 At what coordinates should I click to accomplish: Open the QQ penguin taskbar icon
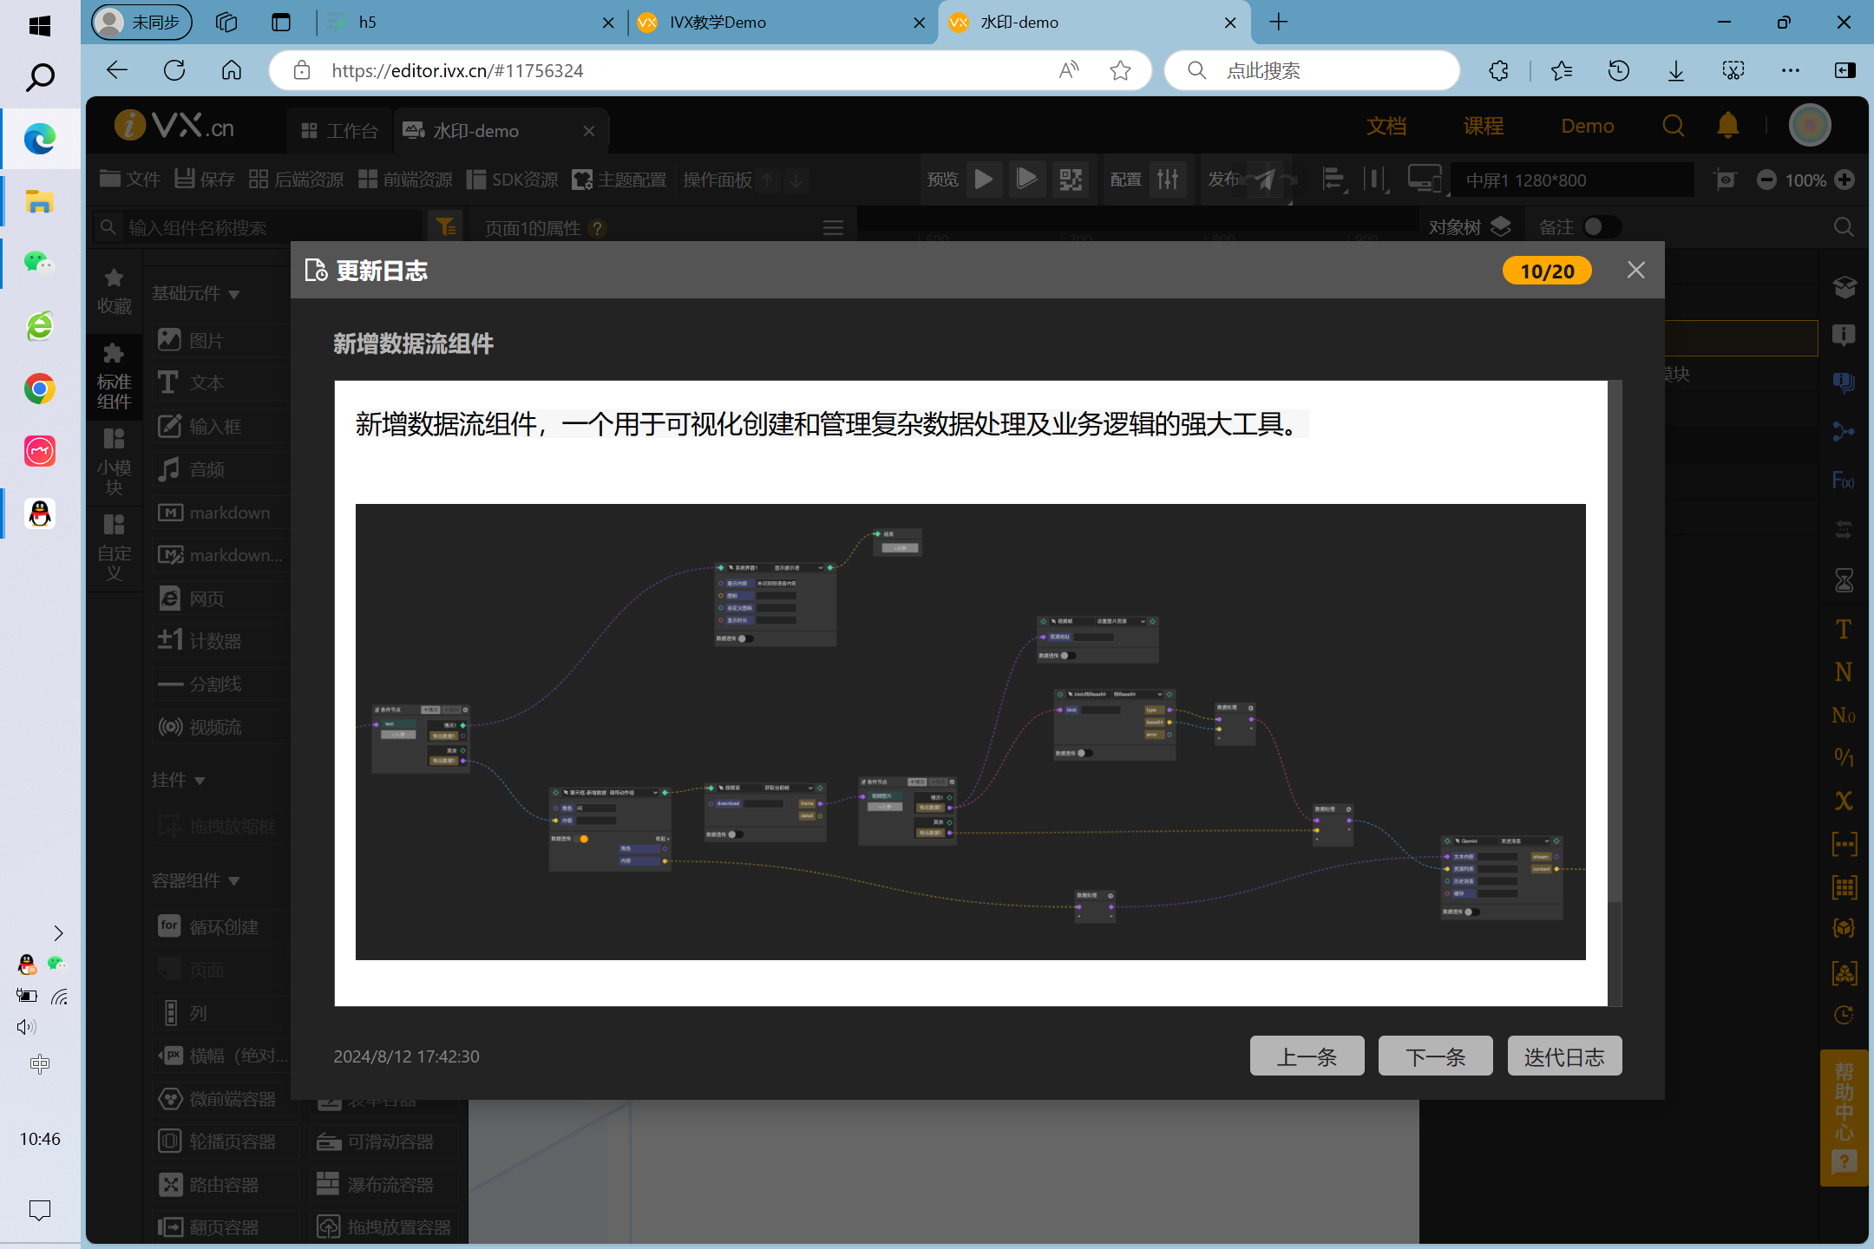pyautogui.click(x=40, y=513)
